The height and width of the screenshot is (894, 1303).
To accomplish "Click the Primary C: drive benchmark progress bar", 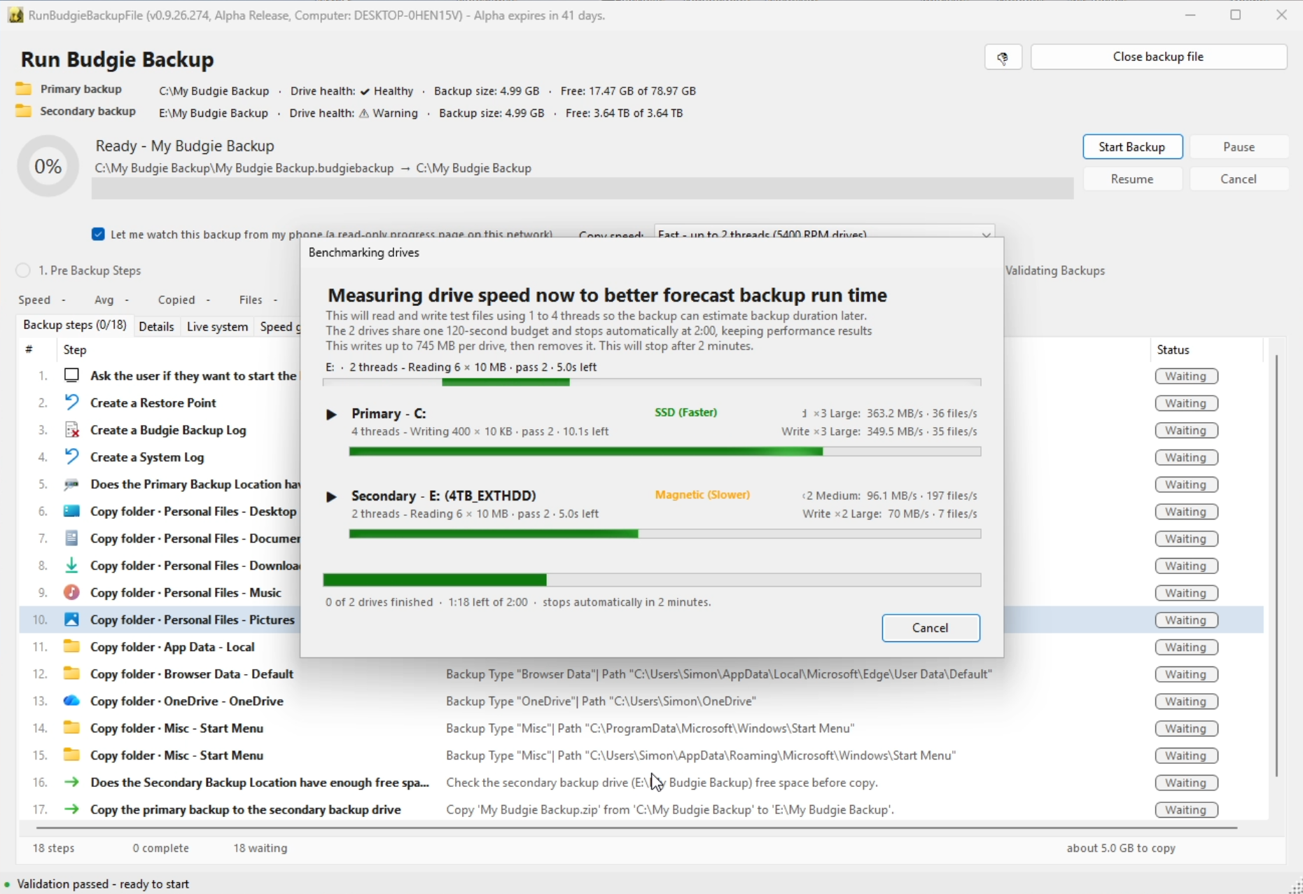I will pyautogui.click(x=665, y=452).
